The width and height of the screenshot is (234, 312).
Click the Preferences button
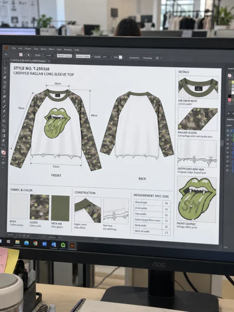[x=148, y=58]
